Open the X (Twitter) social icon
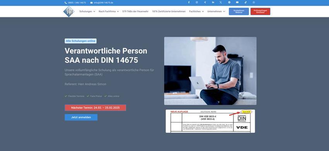329x151 pixels. pyautogui.click(x=221, y=3)
